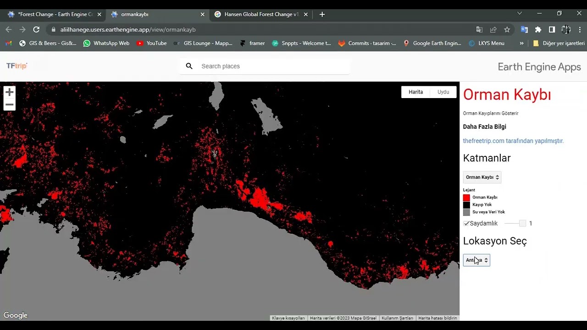Open the GIS & Beers bookmark

click(48, 43)
